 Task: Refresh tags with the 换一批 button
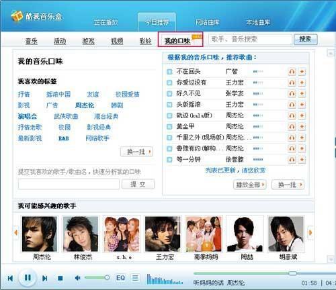(136, 152)
